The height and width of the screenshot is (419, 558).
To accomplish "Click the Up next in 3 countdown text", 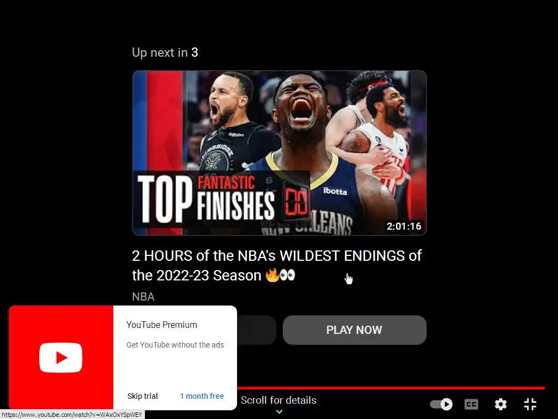I will coord(165,52).
